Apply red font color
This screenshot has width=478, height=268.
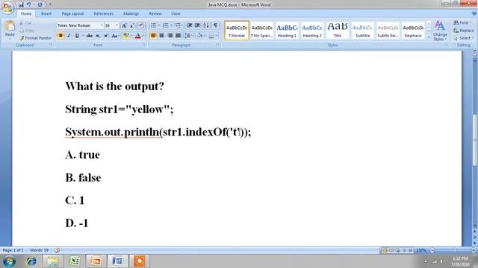(x=137, y=36)
